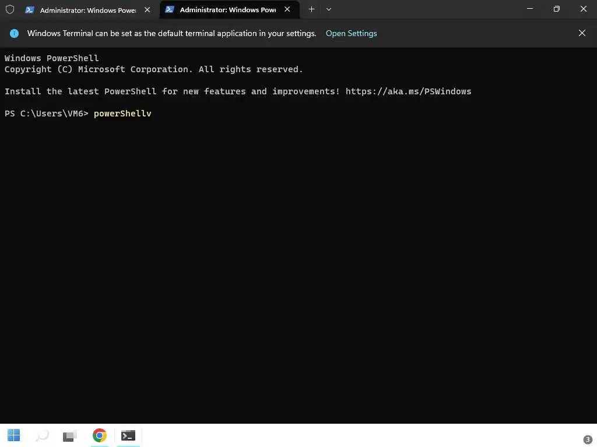Image resolution: width=597 pixels, height=447 pixels.
Task: Open a new terminal tab with plus
Action: pos(311,9)
